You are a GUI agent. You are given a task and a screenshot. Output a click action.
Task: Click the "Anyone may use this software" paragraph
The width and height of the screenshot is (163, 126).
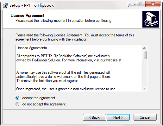point(64,77)
